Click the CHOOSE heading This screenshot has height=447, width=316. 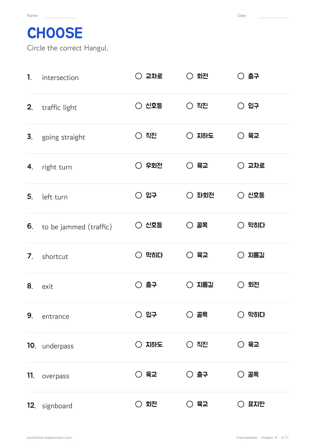pyautogui.click(x=55, y=33)
